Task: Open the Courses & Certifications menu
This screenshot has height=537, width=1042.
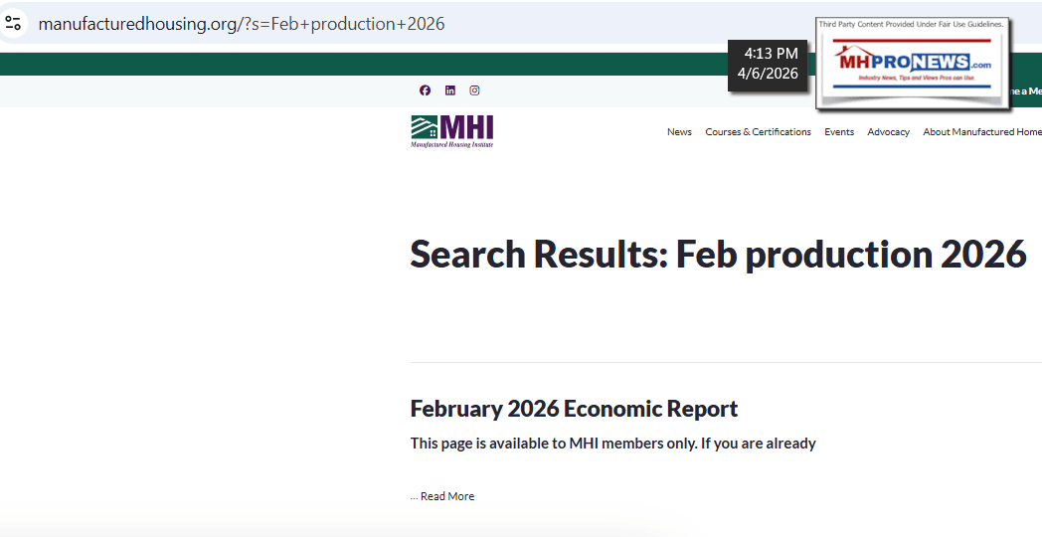Action: (x=758, y=132)
